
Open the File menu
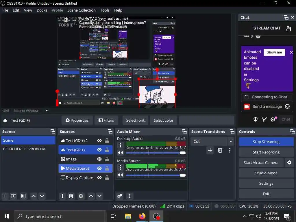pos(5,10)
